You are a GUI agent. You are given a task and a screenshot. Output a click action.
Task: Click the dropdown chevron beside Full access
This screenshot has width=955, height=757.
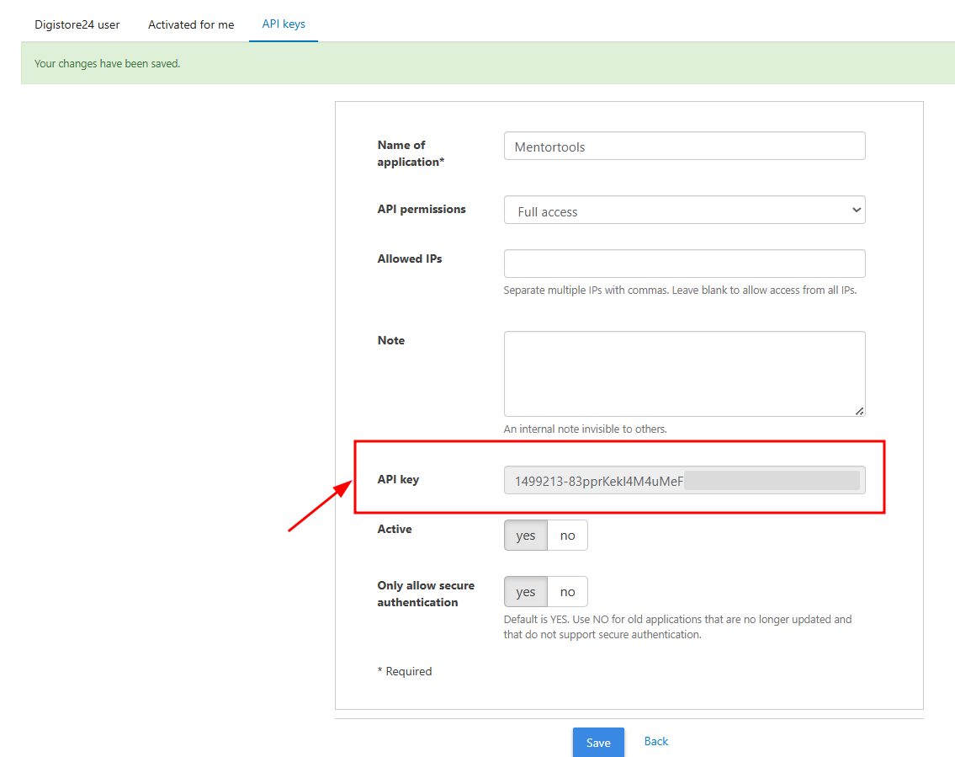tap(857, 211)
